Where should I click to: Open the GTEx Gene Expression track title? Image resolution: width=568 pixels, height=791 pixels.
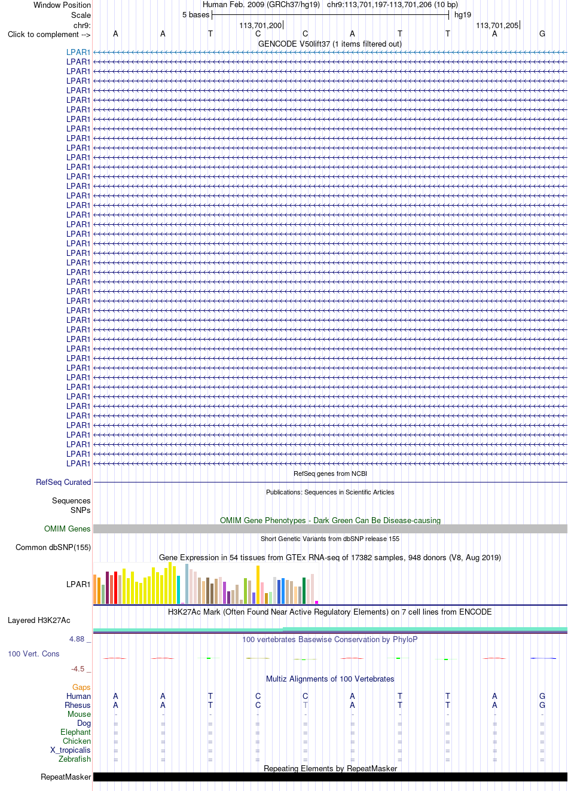(x=330, y=557)
